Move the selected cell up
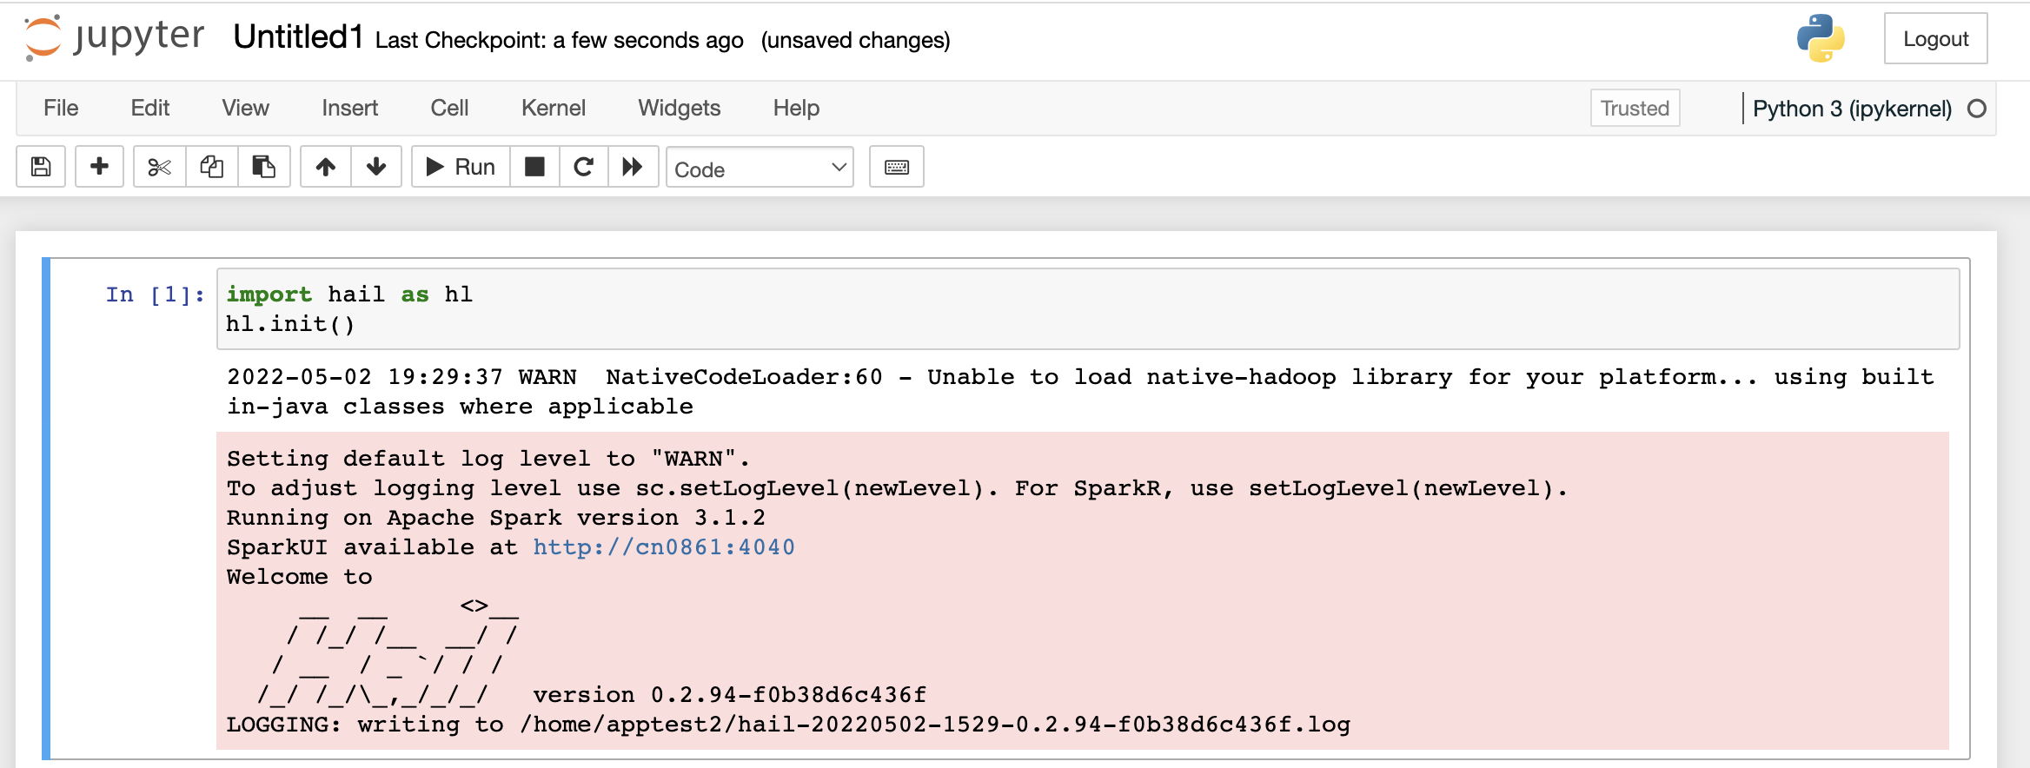 click(x=326, y=166)
